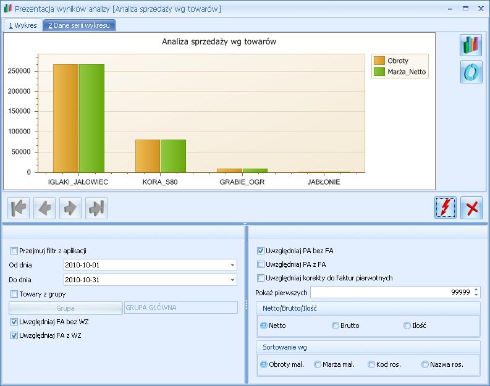Open chart type options icon
This screenshot has width=490, height=386.
pyautogui.click(x=471, y=45)
